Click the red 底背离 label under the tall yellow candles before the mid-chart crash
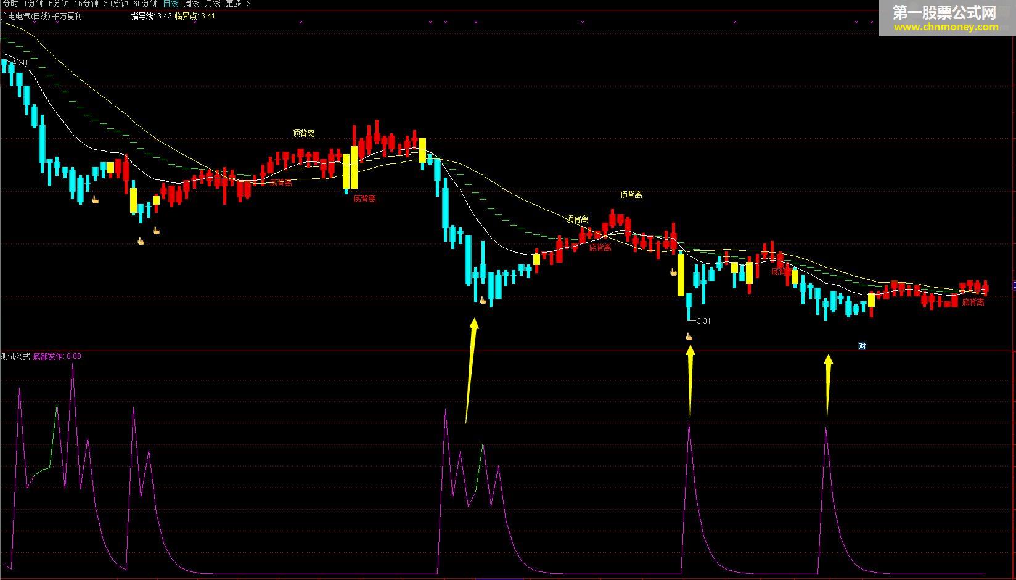 (364, 199)
